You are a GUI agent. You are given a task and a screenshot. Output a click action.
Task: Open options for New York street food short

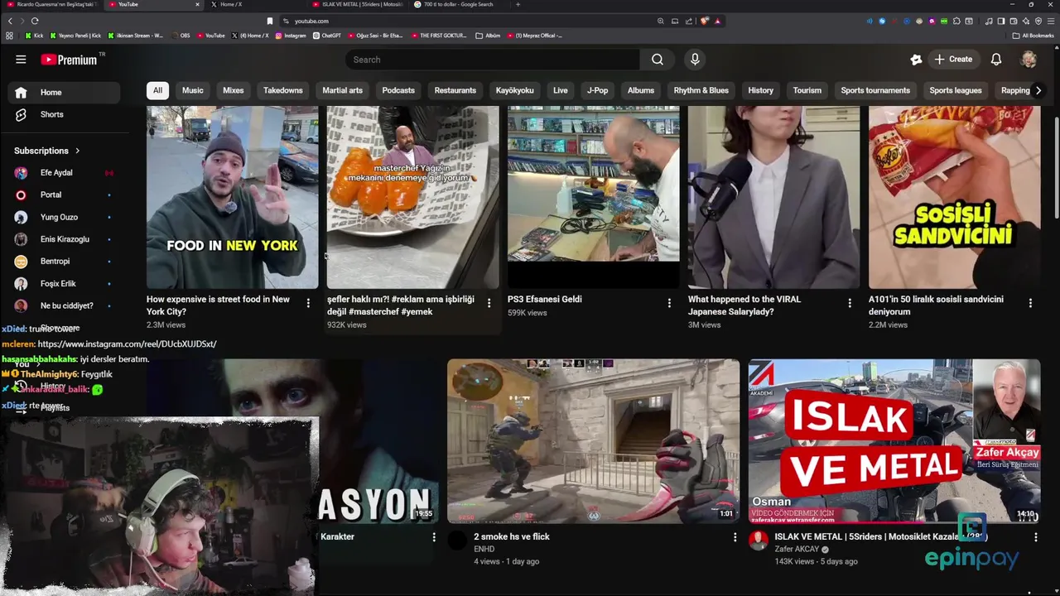click(308, 304)
